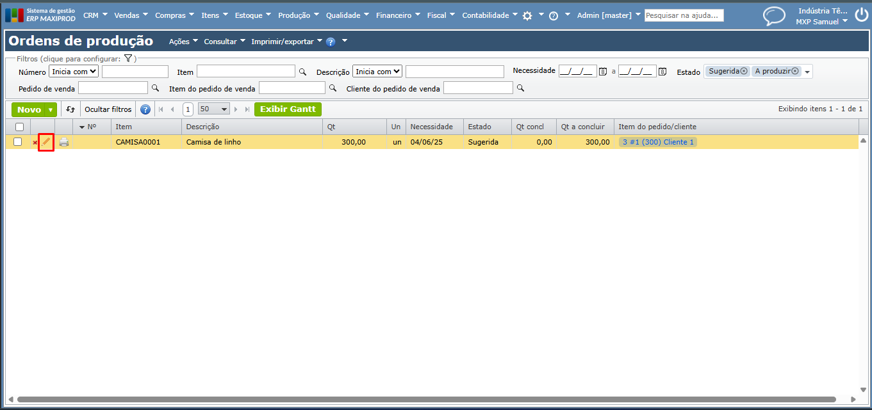Open the Produção menu

(x=299, y=15)
